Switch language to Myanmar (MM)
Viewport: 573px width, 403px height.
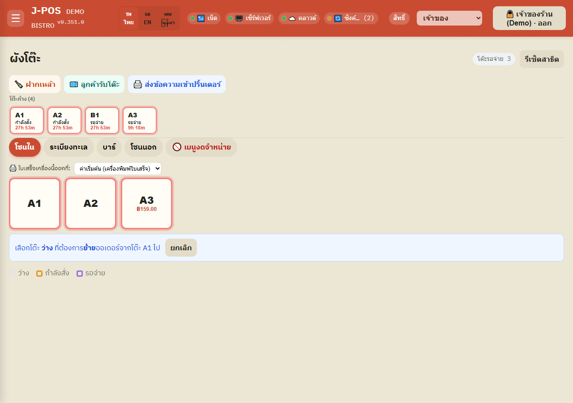tap(168, 18)
